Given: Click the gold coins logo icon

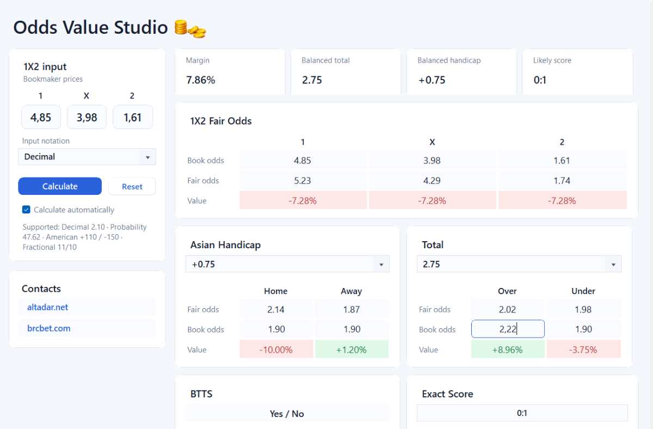Looking at the screenshot, I should (190, 28).
